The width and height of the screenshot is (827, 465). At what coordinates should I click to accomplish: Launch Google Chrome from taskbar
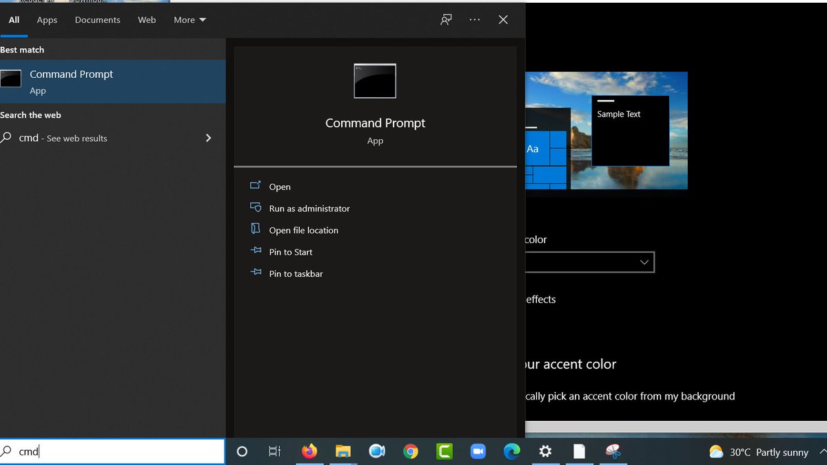[411, 452]
